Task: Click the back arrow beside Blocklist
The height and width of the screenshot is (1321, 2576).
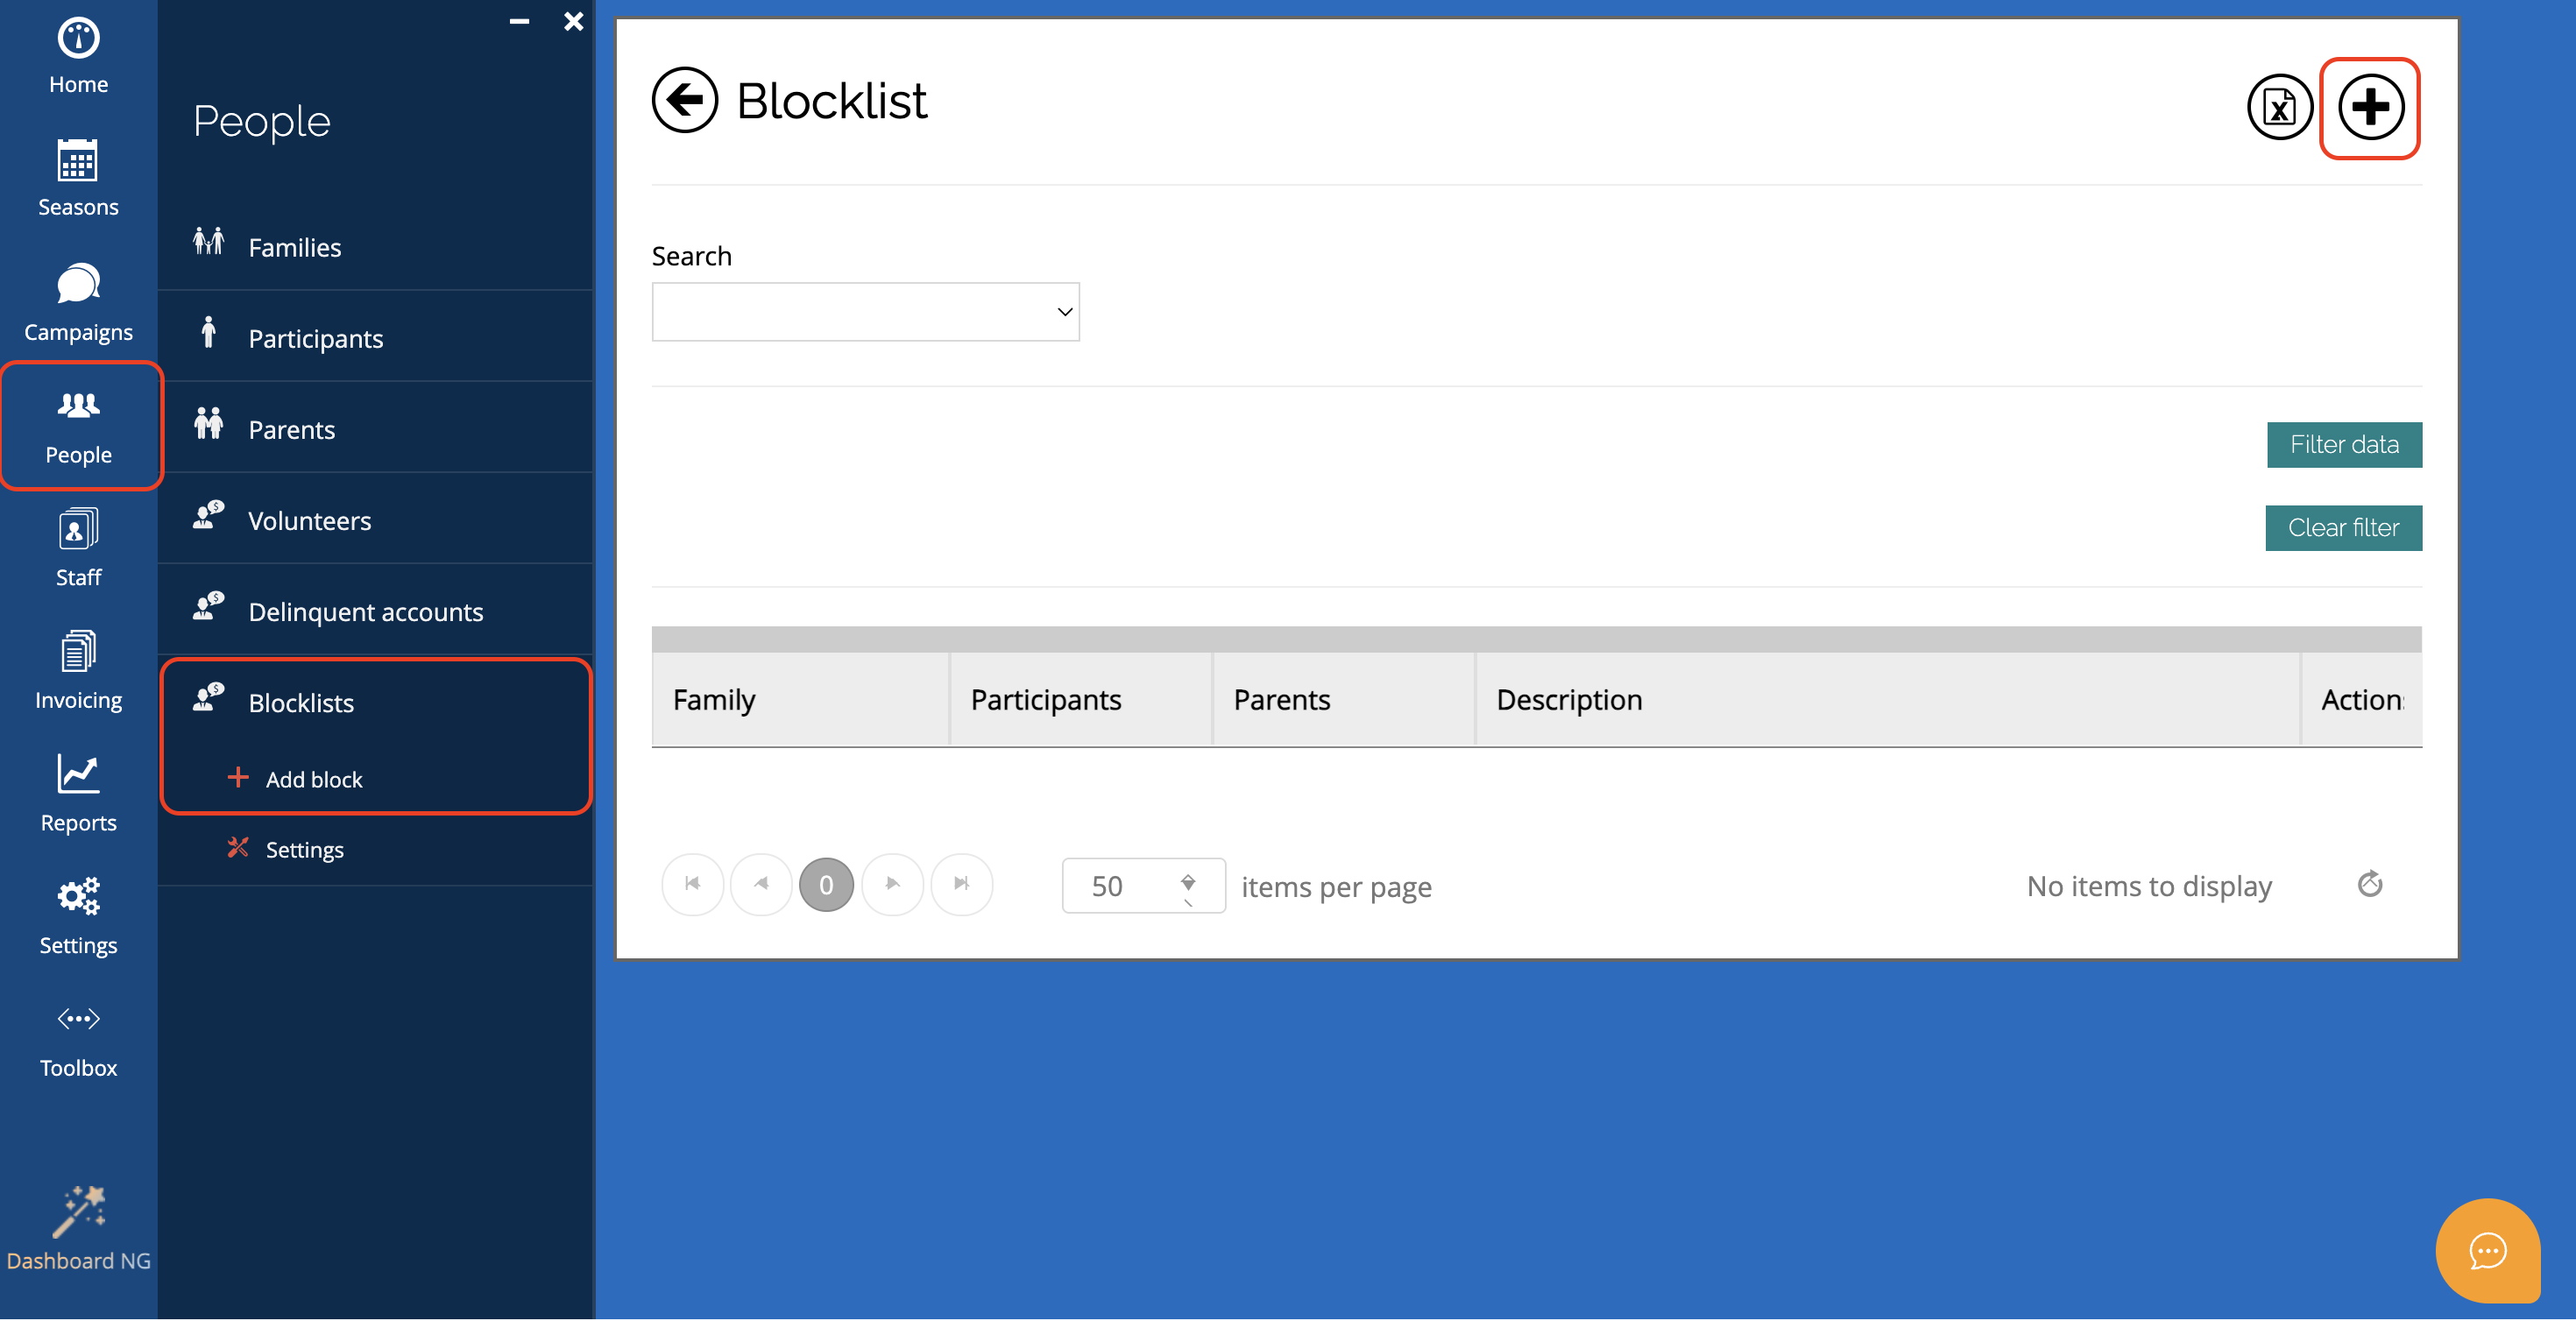Action: click(x=684, y=100)
